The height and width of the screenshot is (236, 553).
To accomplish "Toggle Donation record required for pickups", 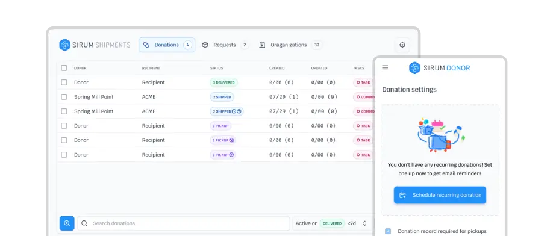I will 388,231.
